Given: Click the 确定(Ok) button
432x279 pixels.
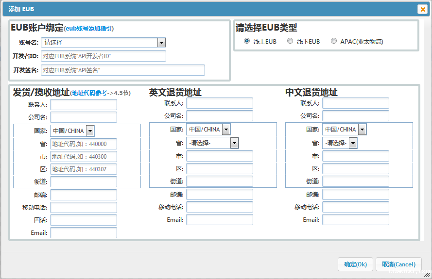Looking at the screenshot, I should [x=355, y=264].
